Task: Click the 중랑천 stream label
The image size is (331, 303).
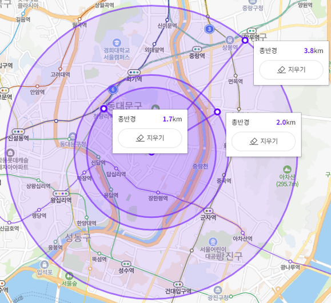Action: pos(200,166)
